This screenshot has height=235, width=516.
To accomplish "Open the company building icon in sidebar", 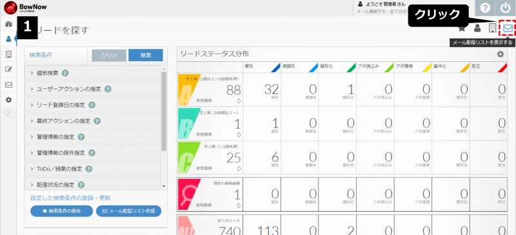I will [9, 54].
